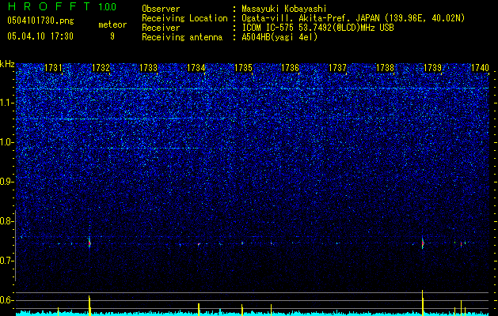Click the 1734 time marker

196,67
